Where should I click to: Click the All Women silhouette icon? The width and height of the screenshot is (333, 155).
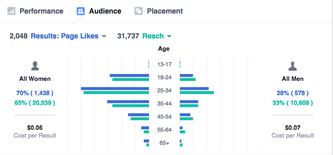35,66
